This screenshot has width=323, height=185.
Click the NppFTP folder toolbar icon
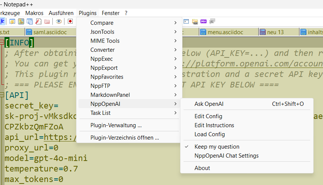195,21
